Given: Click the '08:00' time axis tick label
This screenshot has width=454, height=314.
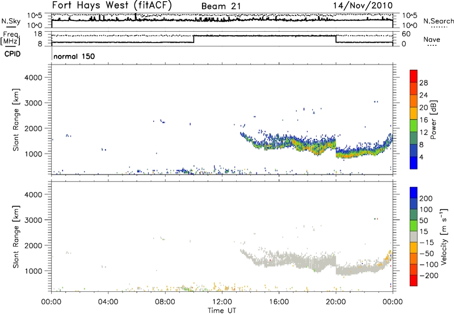Looking at the screenshot, I should click(x=165, y=302).
